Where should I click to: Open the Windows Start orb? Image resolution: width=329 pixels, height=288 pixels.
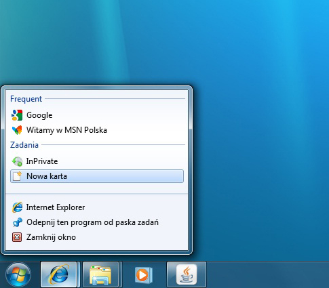(x=18, y=275)
